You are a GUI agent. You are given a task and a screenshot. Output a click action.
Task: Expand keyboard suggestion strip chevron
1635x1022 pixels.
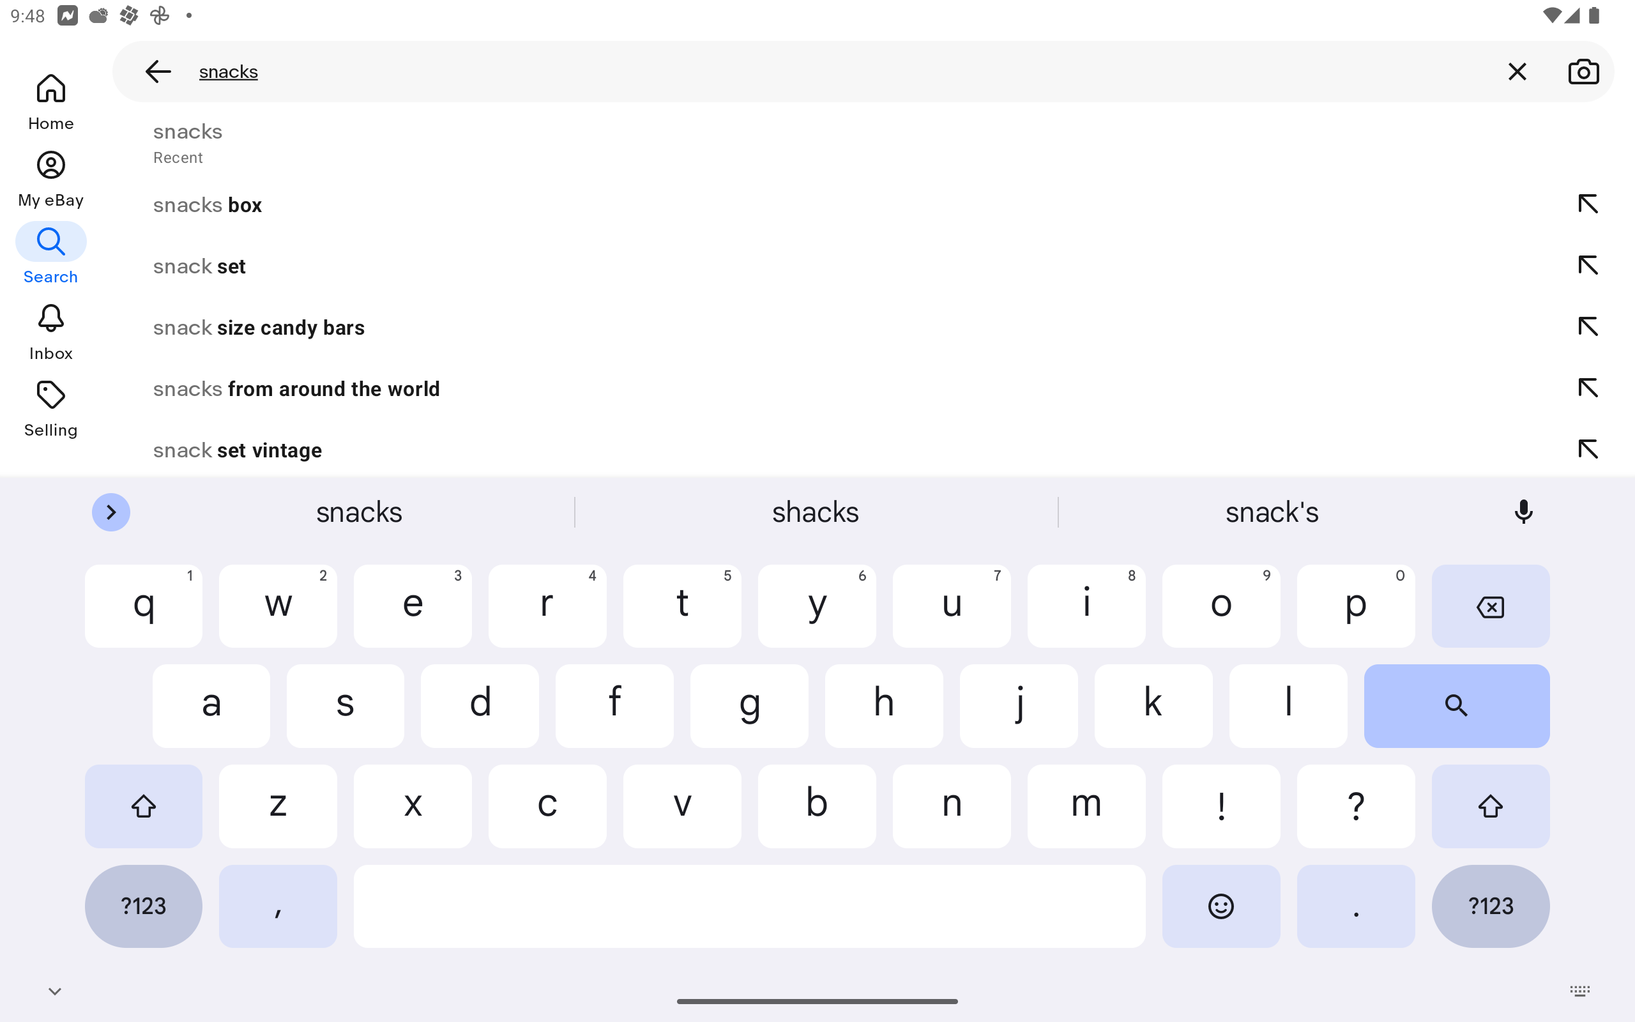pos(110,512)
